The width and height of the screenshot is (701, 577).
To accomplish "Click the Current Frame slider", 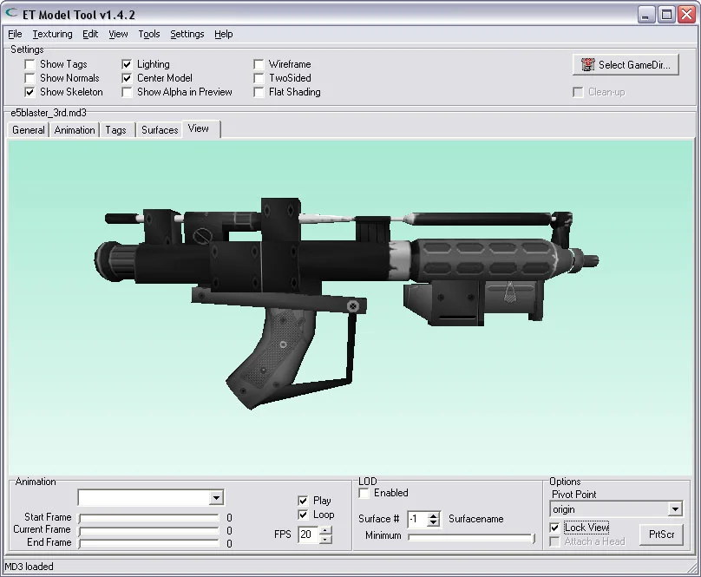I will [149, 531].
